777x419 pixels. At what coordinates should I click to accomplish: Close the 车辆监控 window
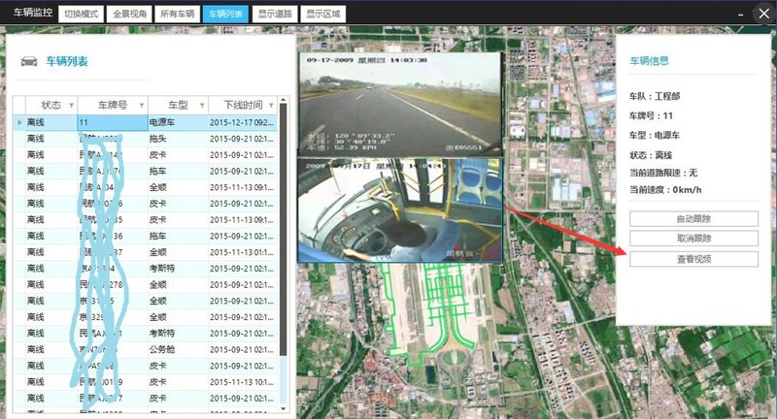pyautogui.click(x=764, y=14)
